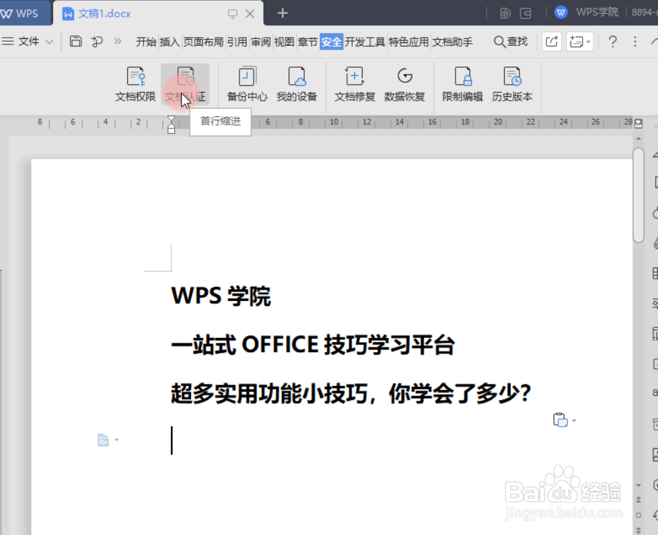Click the skin theme icon in title bar

coord(505,13)
